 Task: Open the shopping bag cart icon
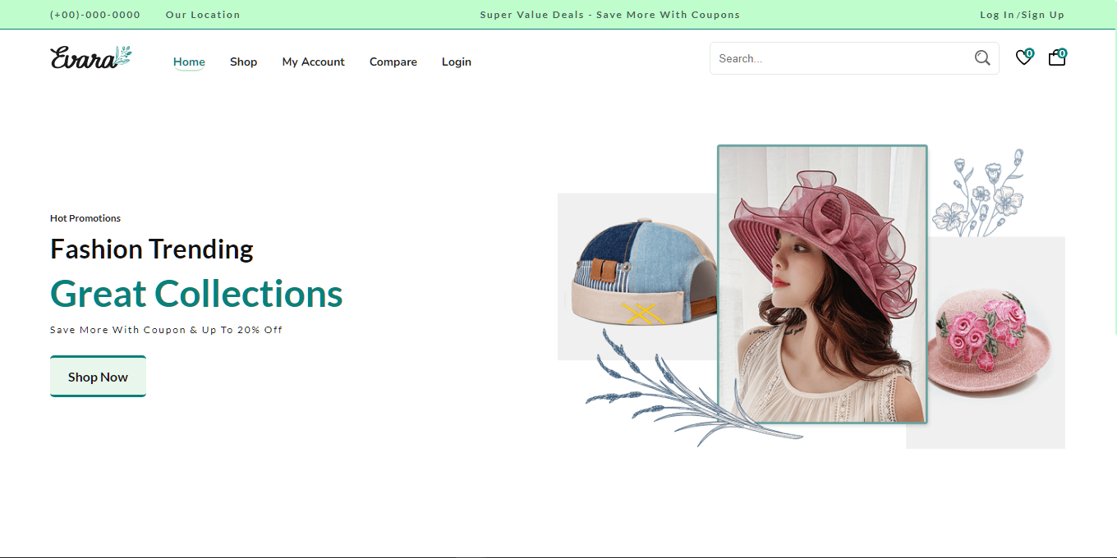(1057, 58)
